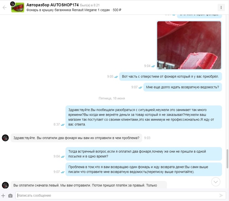Select message starting Тогда встречный вопрос
The image size is (229, 201).
point(144,154)
